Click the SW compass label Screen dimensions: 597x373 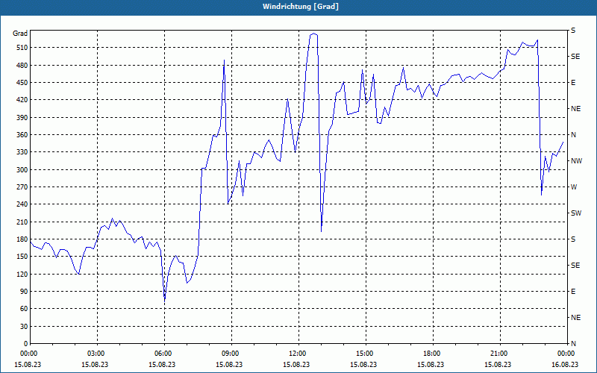pos(576,213)
